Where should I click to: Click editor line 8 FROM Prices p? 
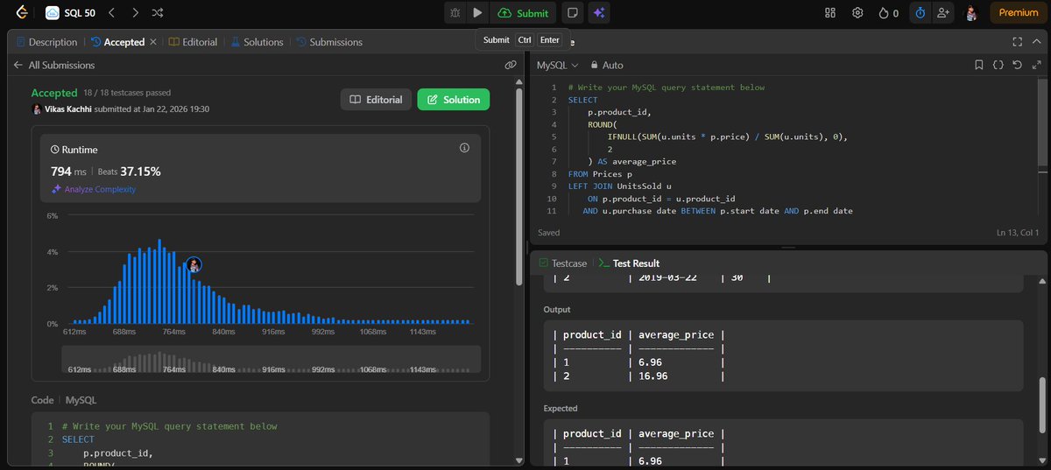[x=600, y=174]
